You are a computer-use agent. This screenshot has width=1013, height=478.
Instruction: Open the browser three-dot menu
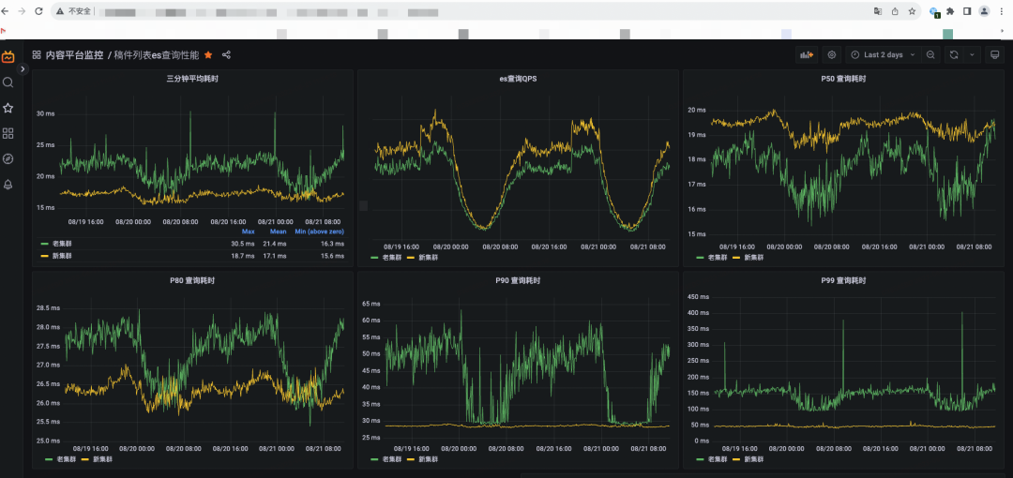click(x=1002, y=11)
